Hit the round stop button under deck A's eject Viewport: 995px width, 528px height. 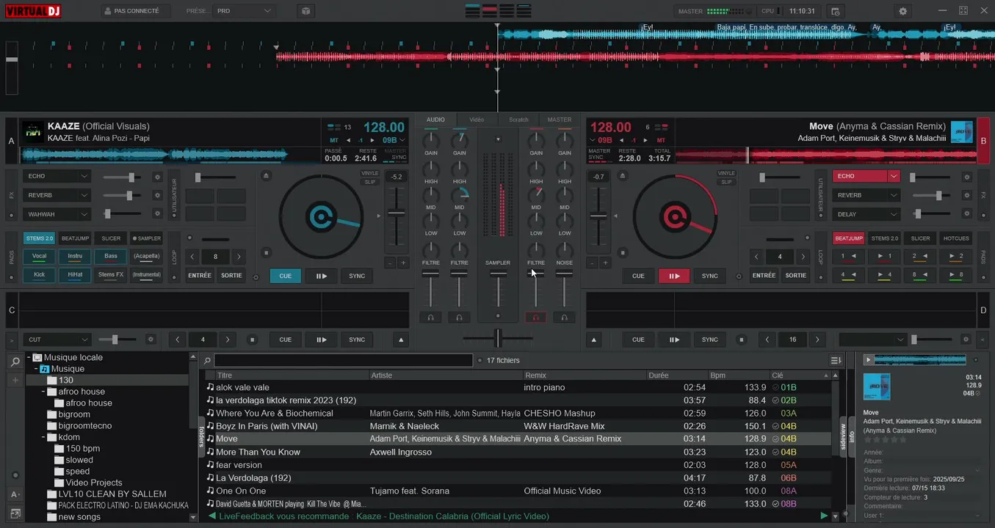(x=266, y=253)
